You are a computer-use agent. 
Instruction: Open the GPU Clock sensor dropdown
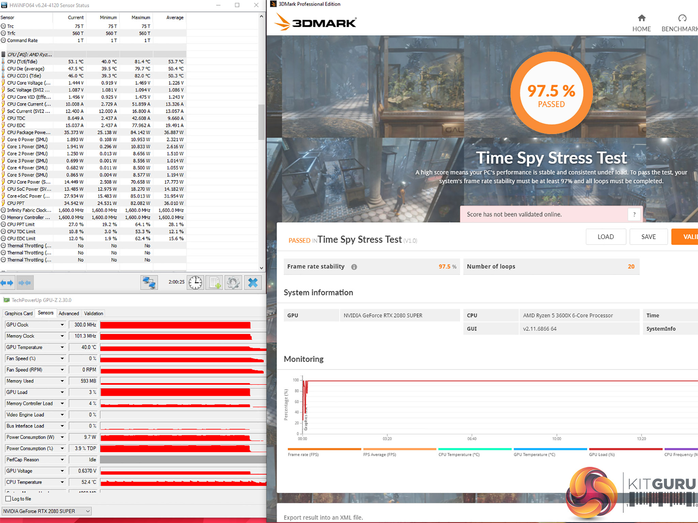[x=62, y=325]
